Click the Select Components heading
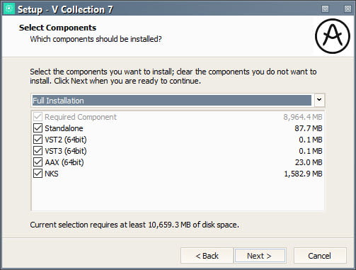356x270 pixels. pos(57,28)
